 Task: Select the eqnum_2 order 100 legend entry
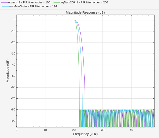click(x=26, y=3)
